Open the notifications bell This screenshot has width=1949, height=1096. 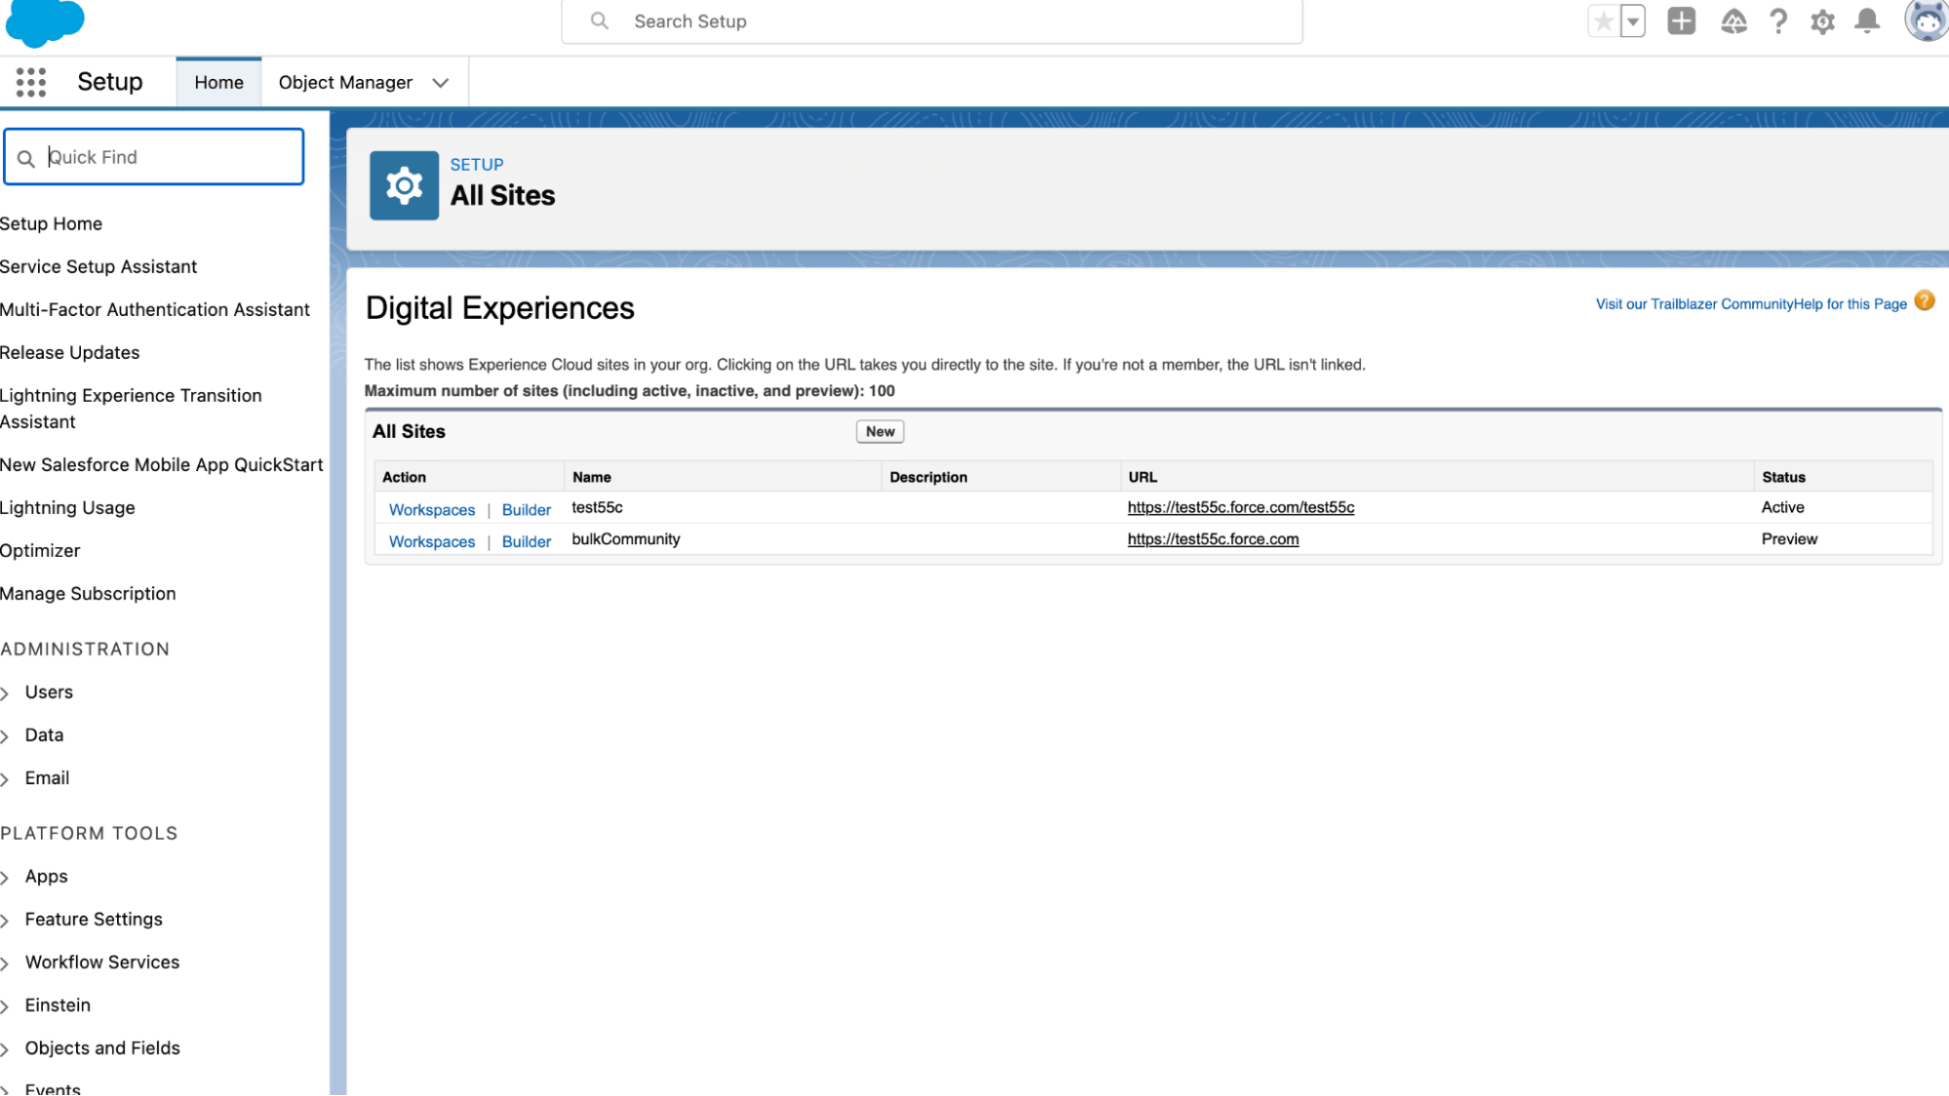1867,21
